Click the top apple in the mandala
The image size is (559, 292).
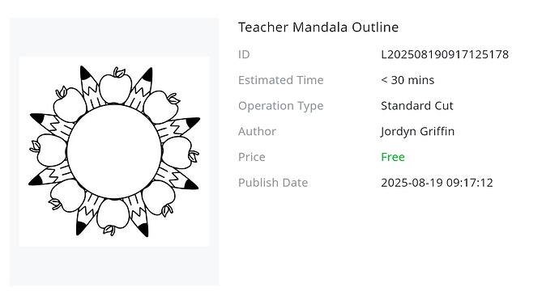point(116,87)
